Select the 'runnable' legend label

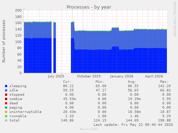pos(18,116)
